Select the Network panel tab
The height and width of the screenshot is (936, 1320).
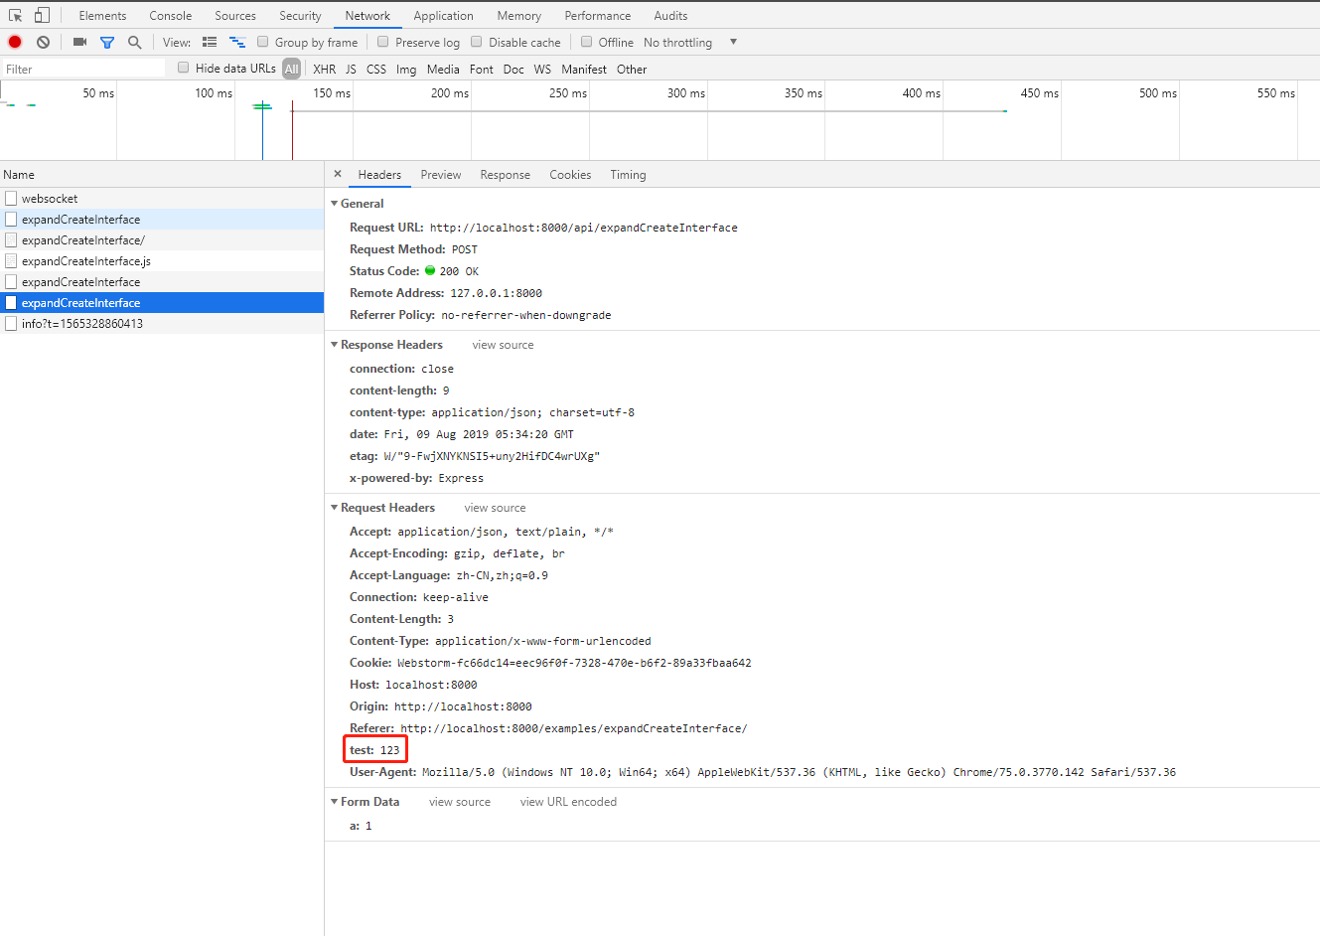[x=367, y=16]
